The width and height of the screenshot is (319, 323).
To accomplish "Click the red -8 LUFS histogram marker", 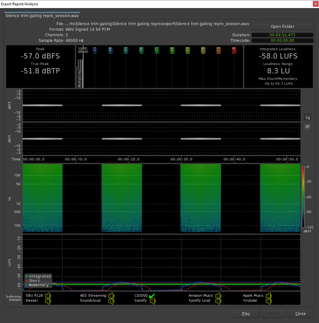I will coord(234,50).
